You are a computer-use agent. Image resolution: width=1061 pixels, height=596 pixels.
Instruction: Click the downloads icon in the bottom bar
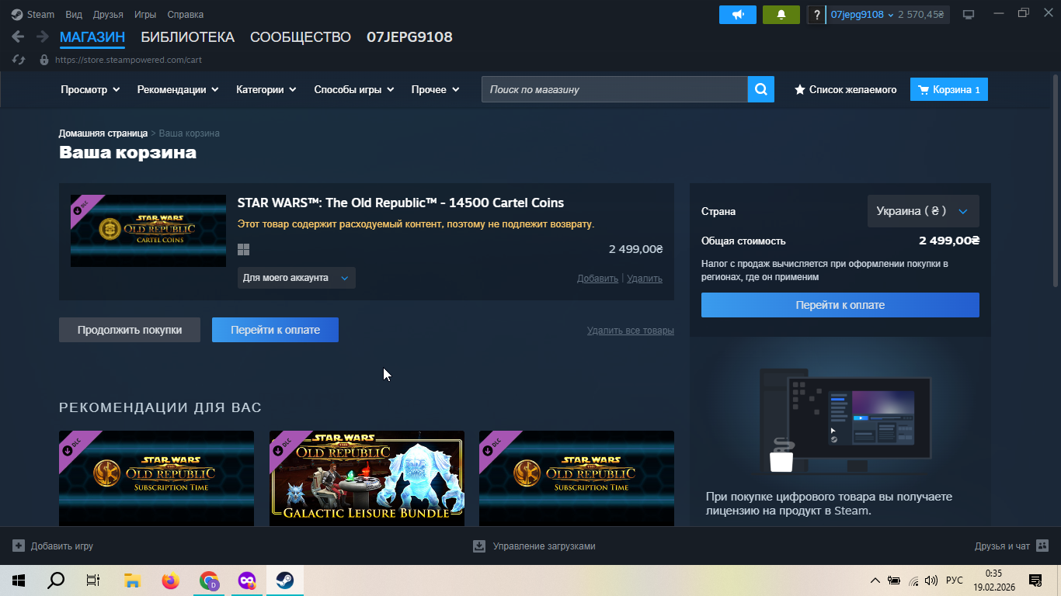[x=479, y=546]
